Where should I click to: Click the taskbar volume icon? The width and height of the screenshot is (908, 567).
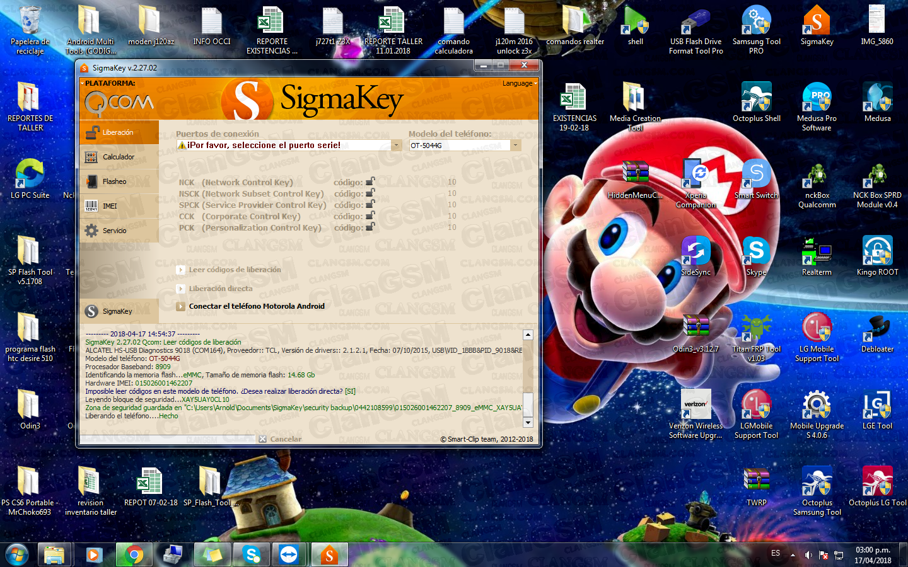pyautogui.click(x=808, y=555)
